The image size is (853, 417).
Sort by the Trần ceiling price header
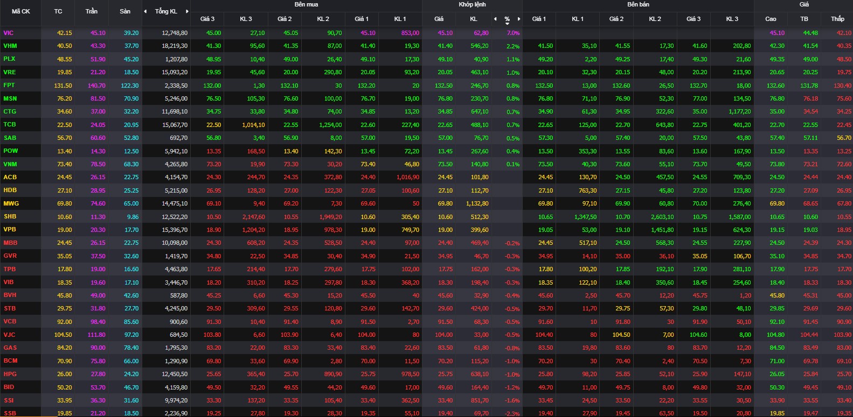(92, 11)
